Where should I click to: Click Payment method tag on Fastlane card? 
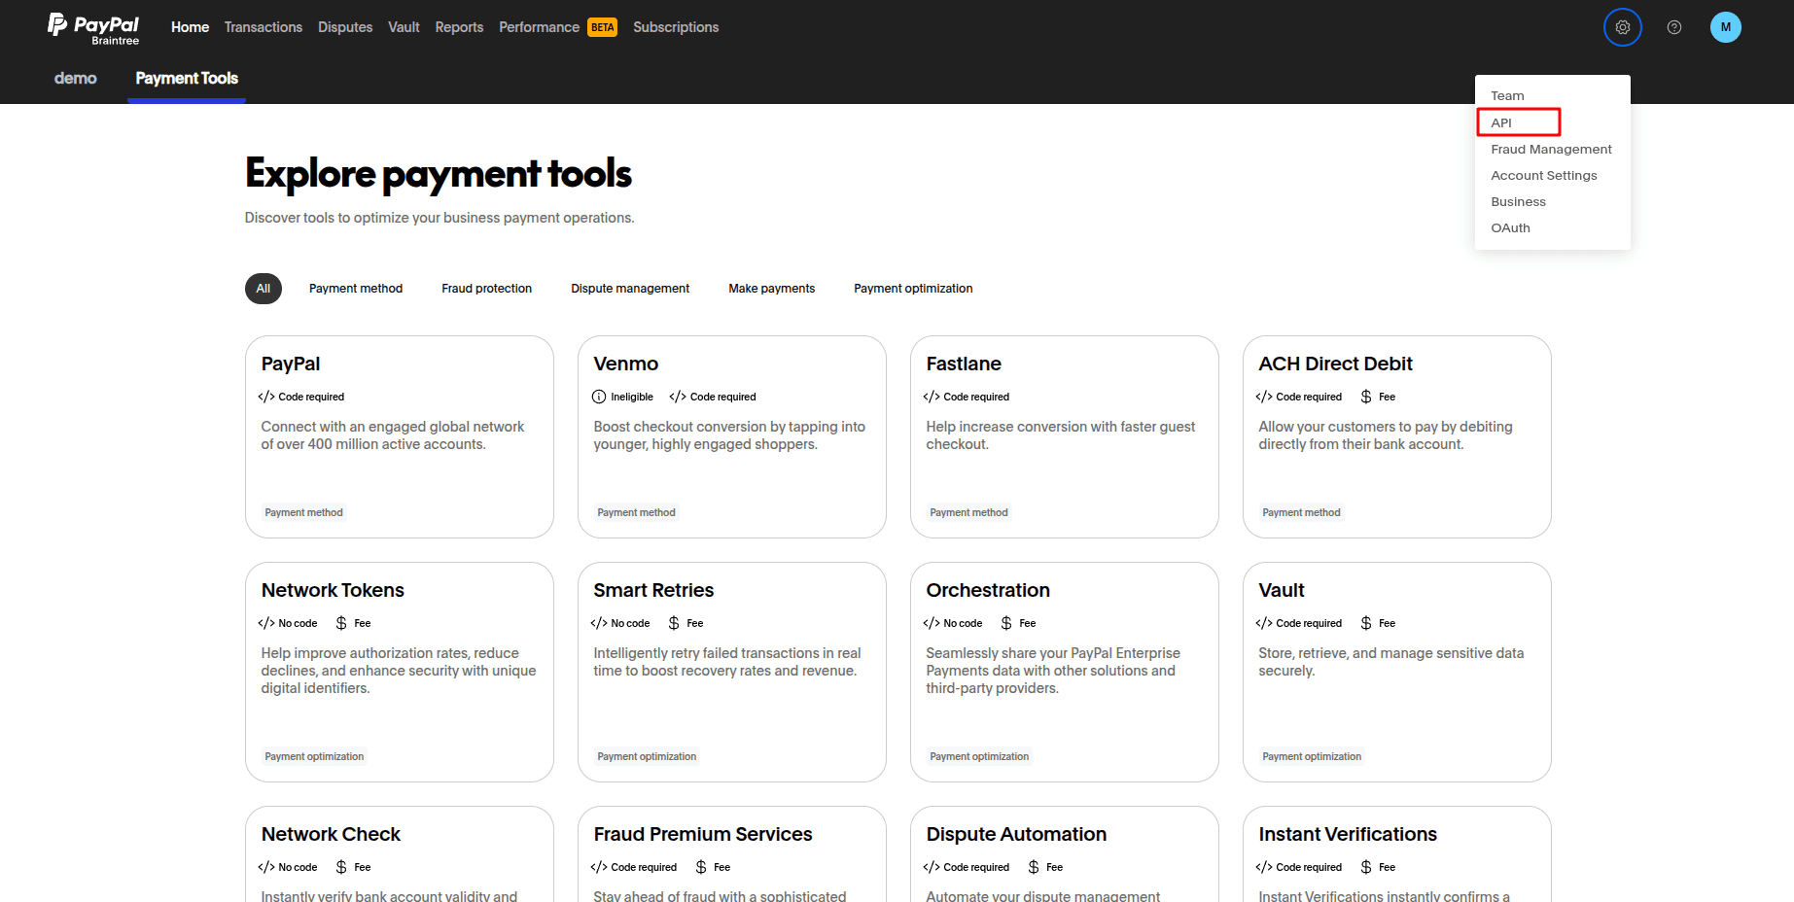pos(968,512)
